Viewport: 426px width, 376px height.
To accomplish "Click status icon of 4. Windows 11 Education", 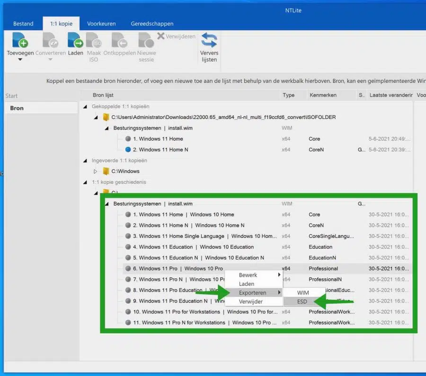I will point(128,247).
